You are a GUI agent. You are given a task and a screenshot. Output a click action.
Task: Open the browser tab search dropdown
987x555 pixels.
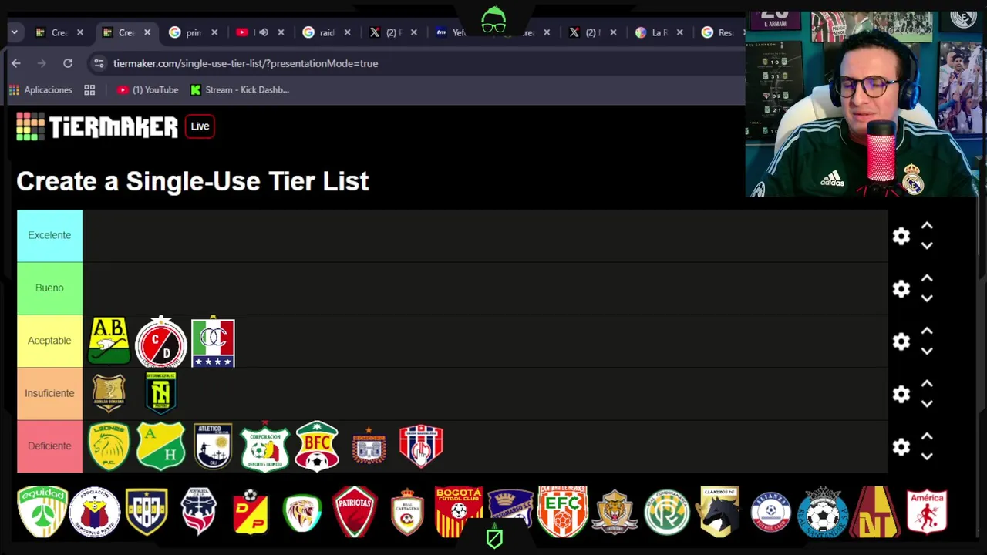14,32
